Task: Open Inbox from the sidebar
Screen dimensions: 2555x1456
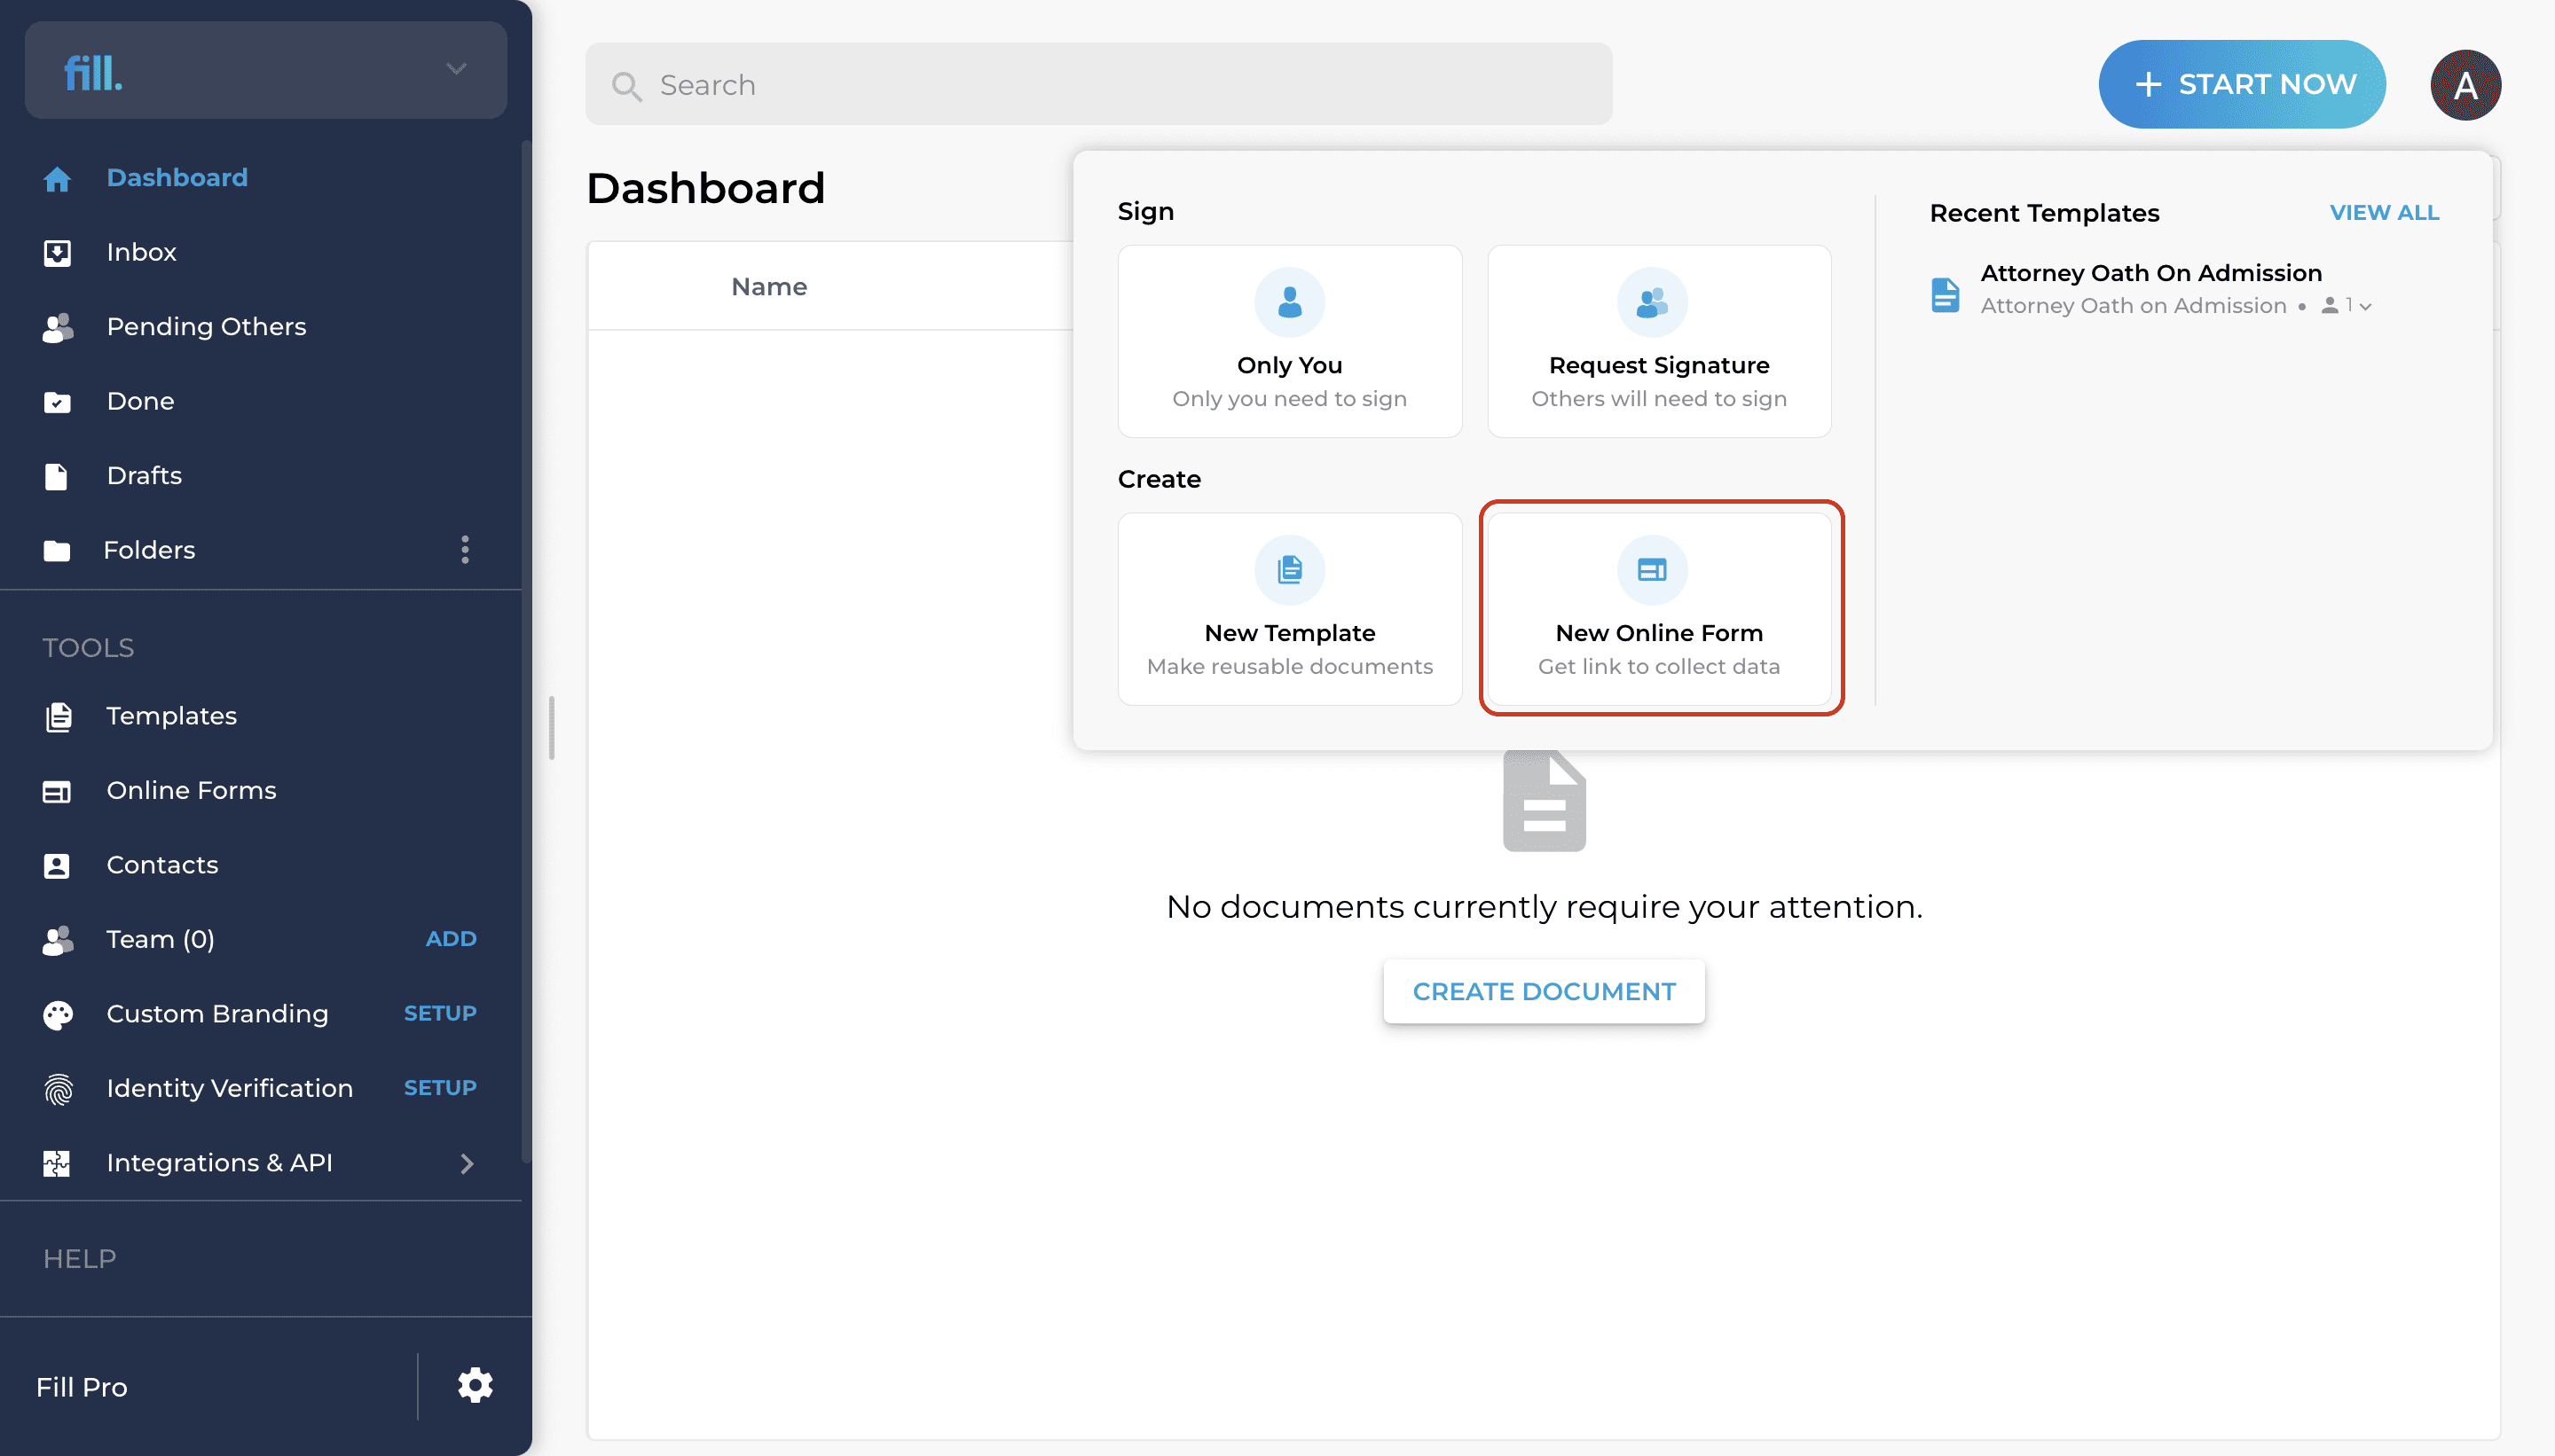Action: (141, 252)
